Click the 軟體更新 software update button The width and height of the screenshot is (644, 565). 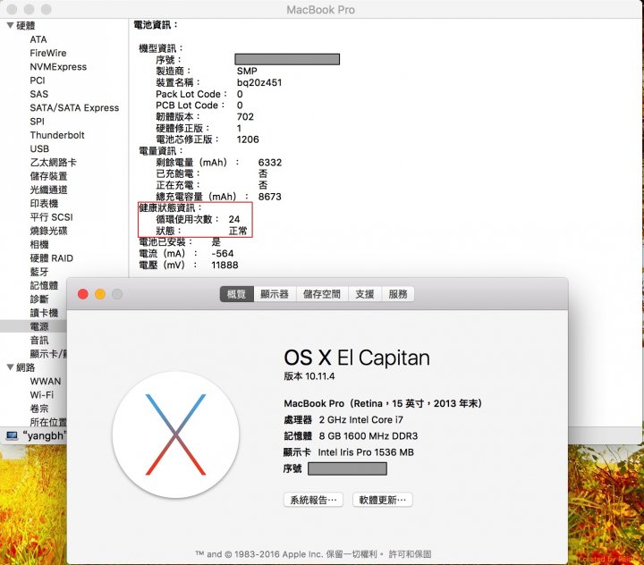(383, 500)
